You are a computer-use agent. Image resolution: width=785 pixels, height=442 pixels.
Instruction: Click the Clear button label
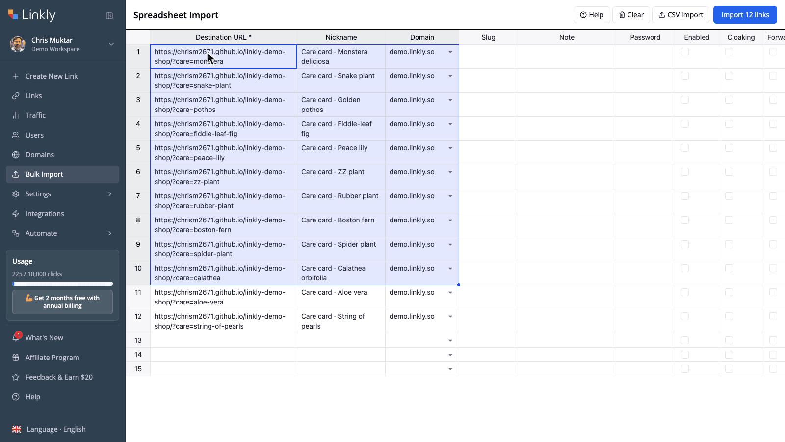(635, 15)
